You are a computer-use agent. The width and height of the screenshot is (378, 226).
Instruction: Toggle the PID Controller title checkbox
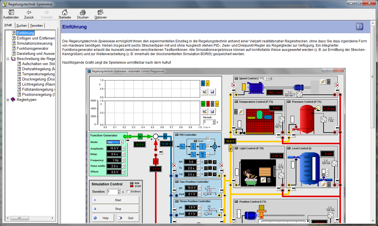point(177,135)
